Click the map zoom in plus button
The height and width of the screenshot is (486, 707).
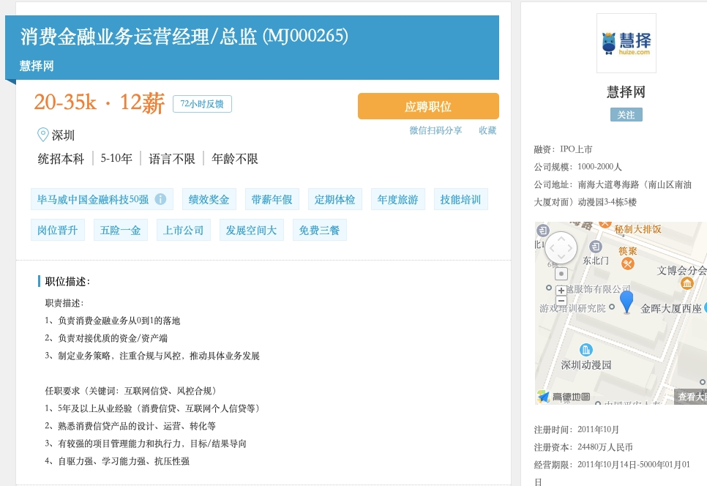click(x=561, y=291)
